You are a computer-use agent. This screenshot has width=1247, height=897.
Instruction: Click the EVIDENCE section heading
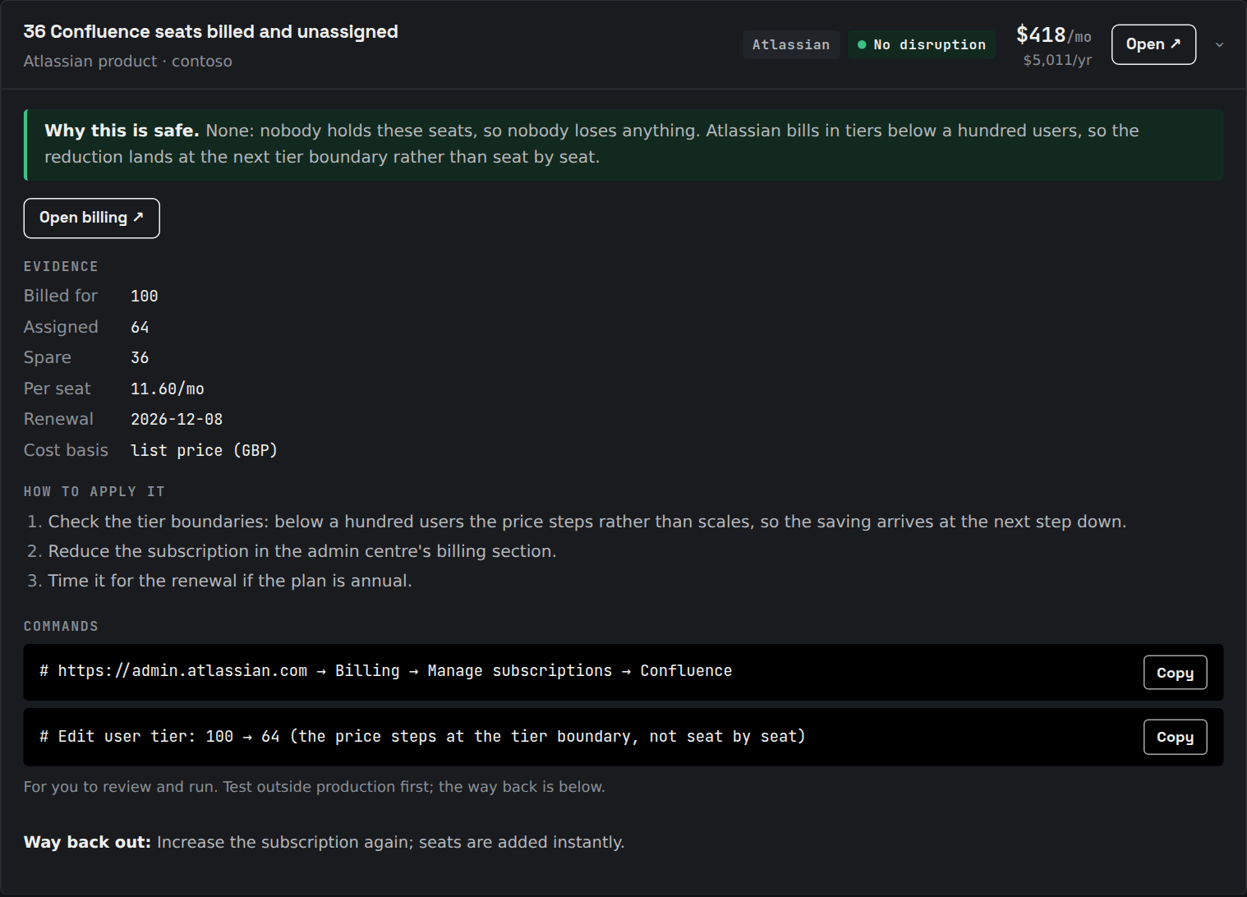(61, 267)
